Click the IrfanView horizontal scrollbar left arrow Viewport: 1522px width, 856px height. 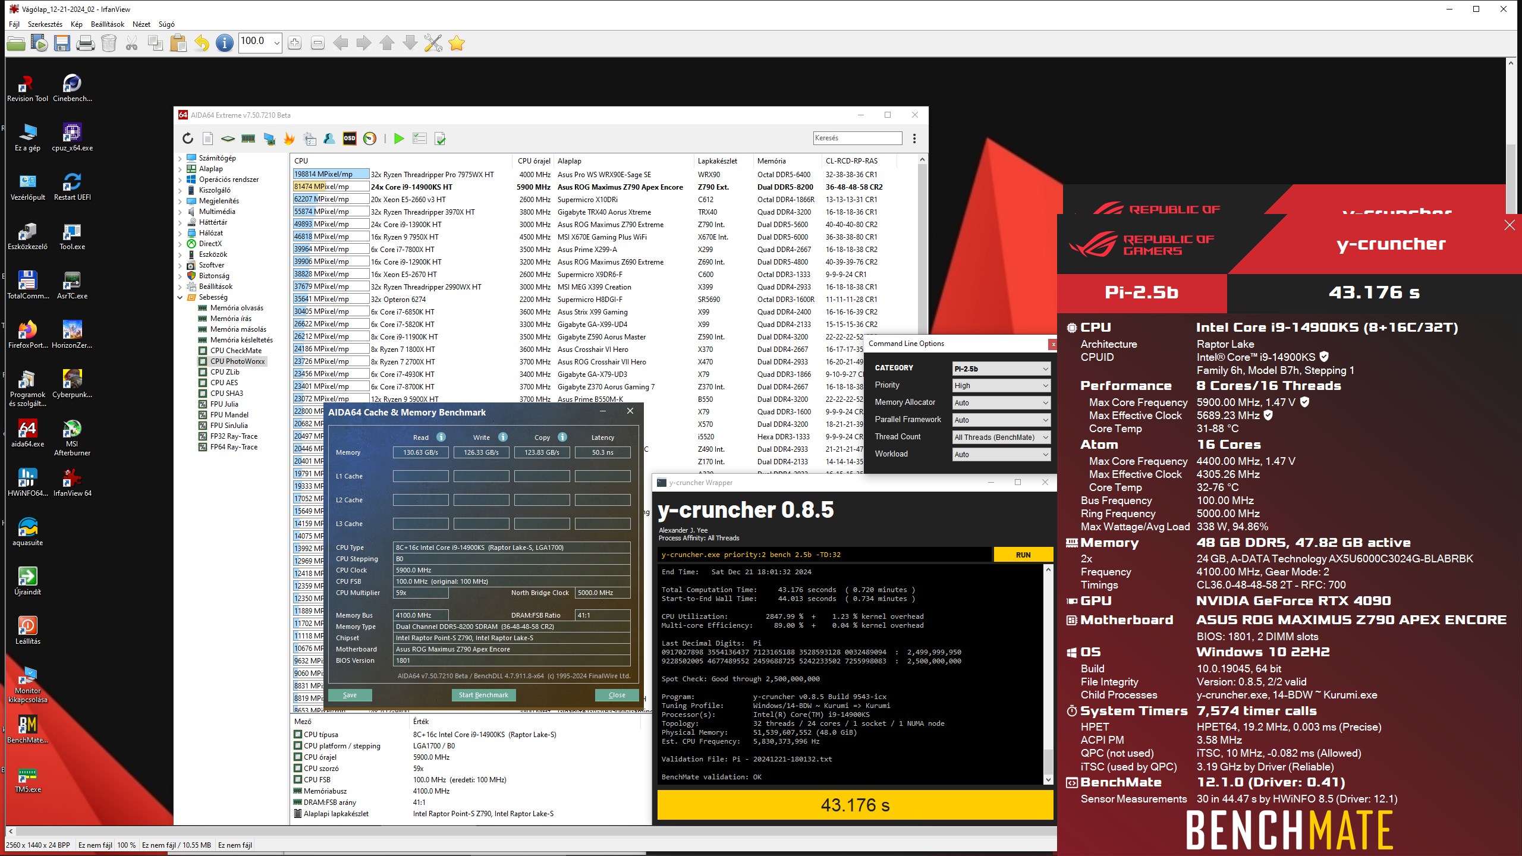point(11,831)
